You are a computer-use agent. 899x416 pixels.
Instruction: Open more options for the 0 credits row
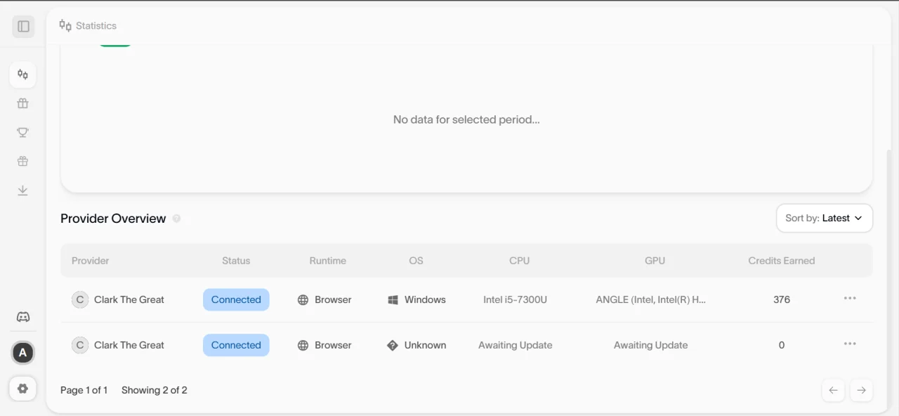pos(850,344)
